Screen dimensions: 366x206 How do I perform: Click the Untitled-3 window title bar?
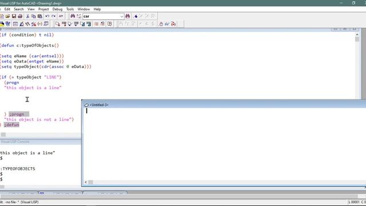point(224,105)
